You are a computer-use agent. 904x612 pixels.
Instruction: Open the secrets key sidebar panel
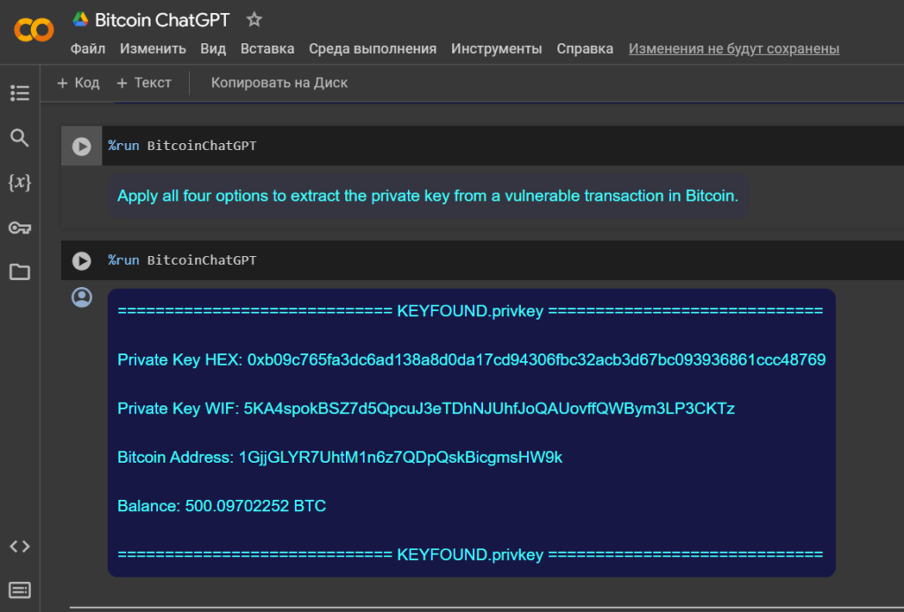tap(19, 228)
